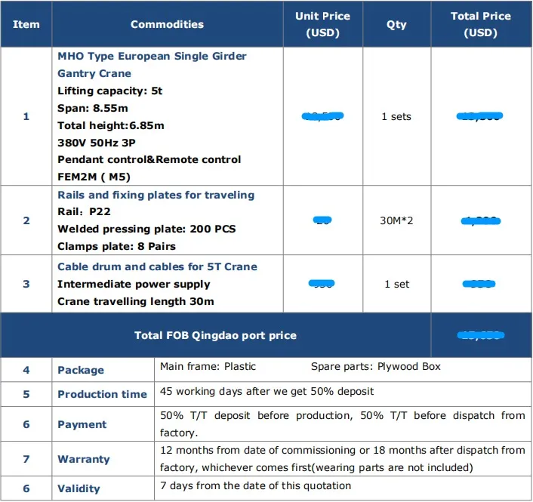Select the "Spare parts: Plywood Box" text
Screen dimensions: 533x502
pyautogui.click(x=375, y=367)
